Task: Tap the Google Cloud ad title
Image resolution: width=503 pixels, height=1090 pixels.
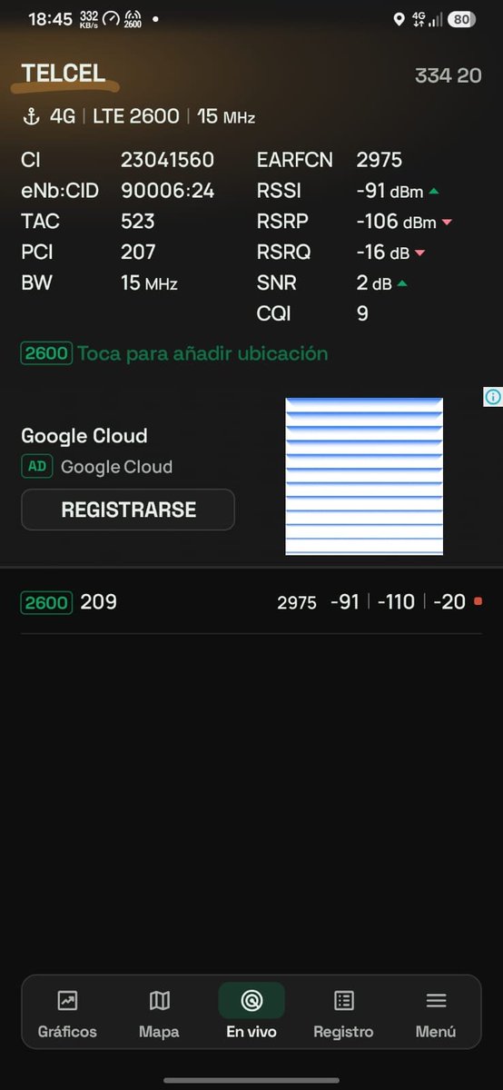Action: point(84,436)
